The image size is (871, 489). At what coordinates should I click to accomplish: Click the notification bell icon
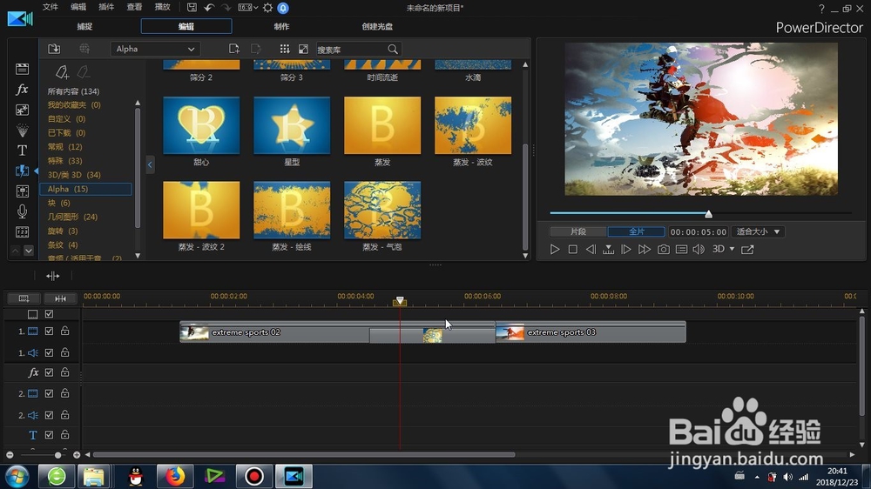[283, 8]
